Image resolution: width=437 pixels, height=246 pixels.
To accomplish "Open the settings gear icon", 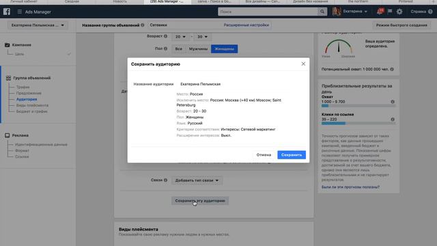I will [399, 12].
